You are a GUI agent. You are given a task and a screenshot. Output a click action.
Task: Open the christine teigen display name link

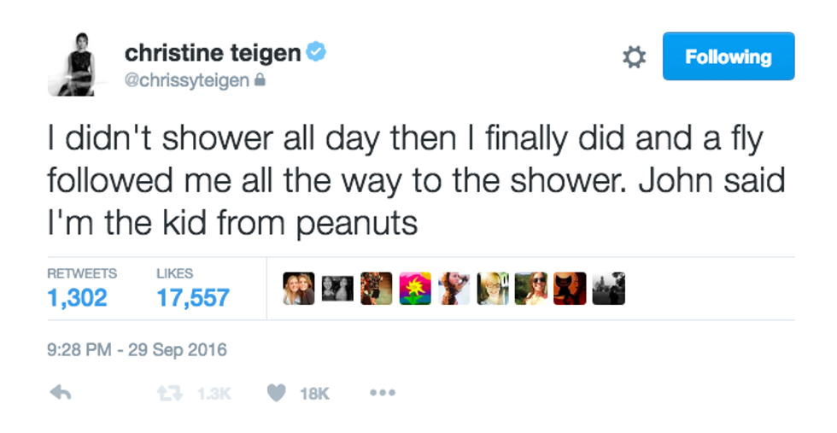click(x=212, y=53)
